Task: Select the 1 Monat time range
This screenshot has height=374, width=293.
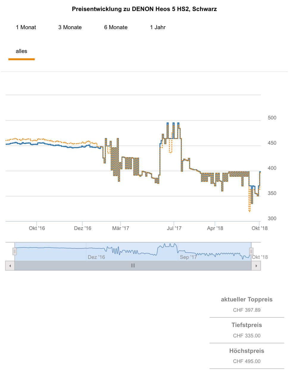Action: pos(26,27)
